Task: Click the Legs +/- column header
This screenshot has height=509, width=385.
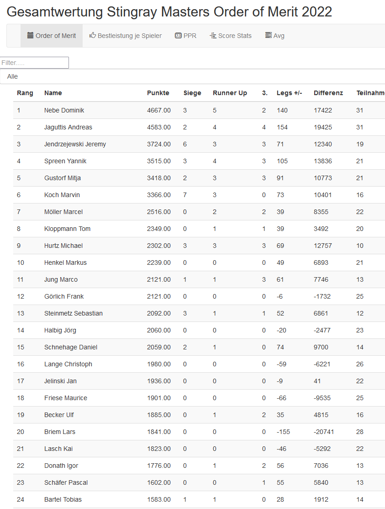Action: click(x=290, y=93)
